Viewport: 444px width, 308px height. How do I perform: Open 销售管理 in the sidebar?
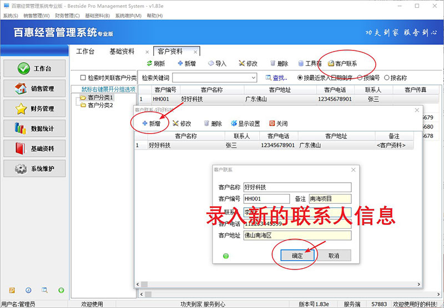(34, 89)
